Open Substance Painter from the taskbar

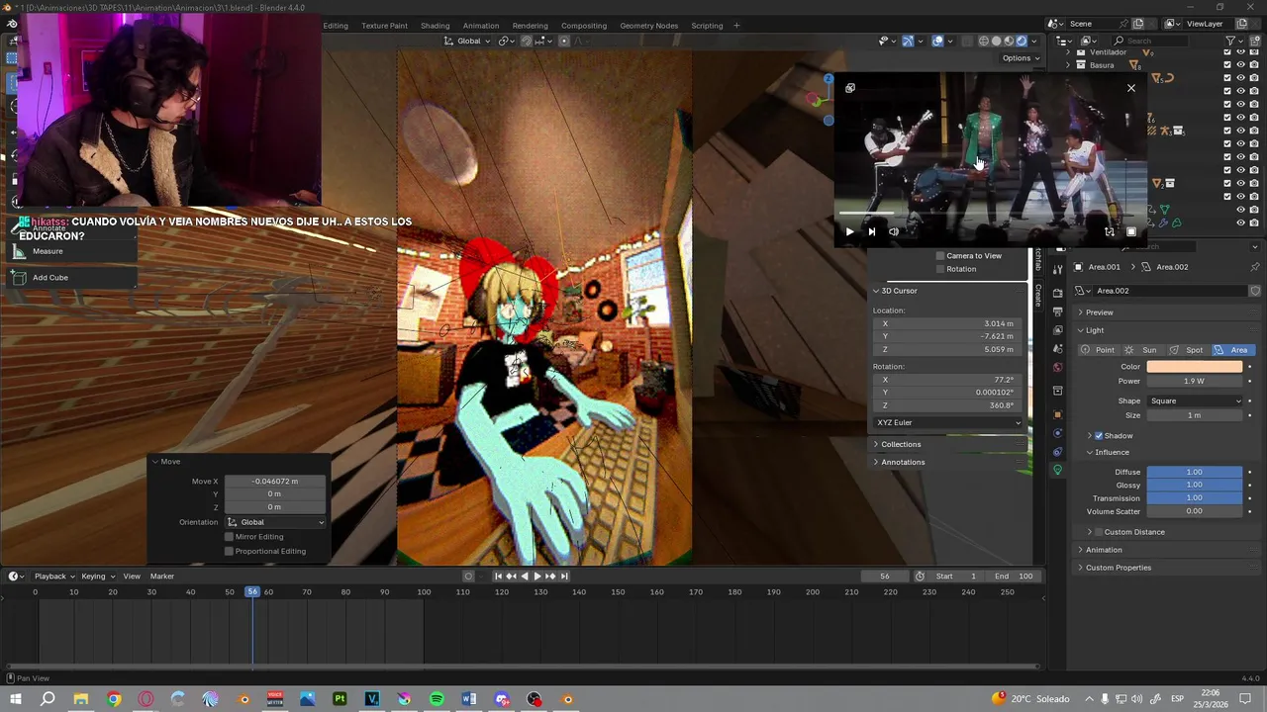[x=340, y=699]
